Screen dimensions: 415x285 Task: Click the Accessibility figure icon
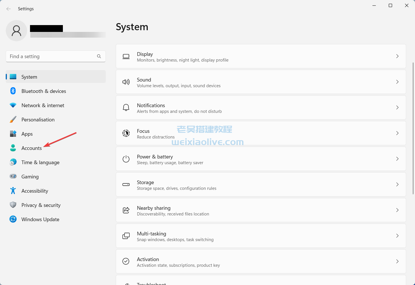pos(13,191)
